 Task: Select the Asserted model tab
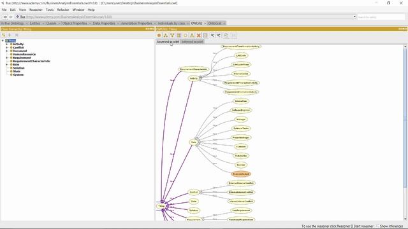[x=168, y=41]
